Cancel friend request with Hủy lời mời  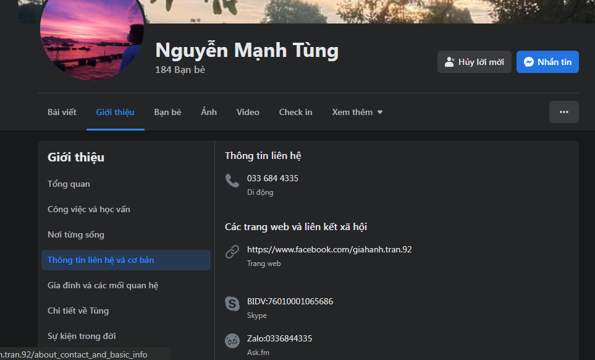475,62
